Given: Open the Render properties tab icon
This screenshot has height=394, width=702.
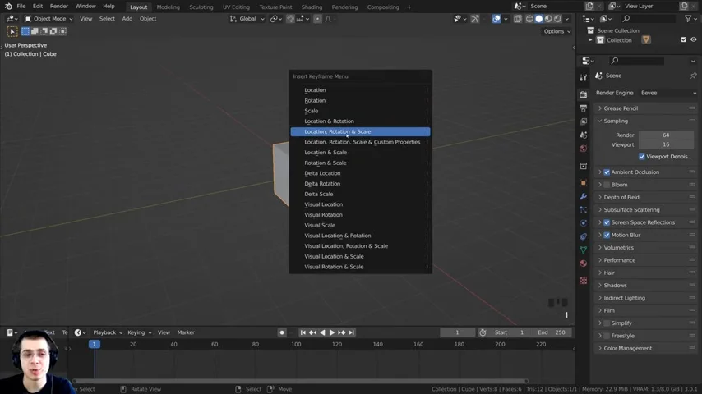Looking at the screenshot, I should (x=583, y=94).
